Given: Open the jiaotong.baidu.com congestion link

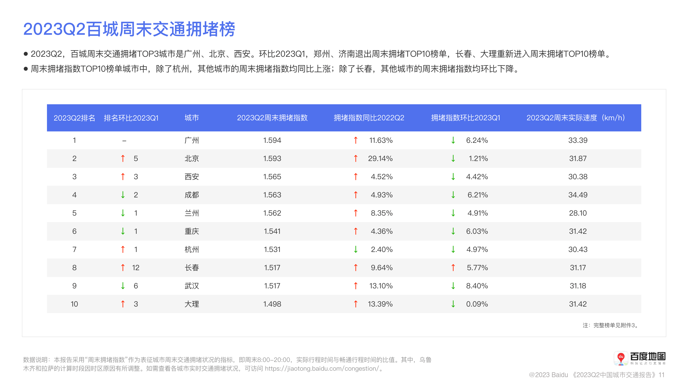Looking at the screenshot, I should [x=322, y=368].
